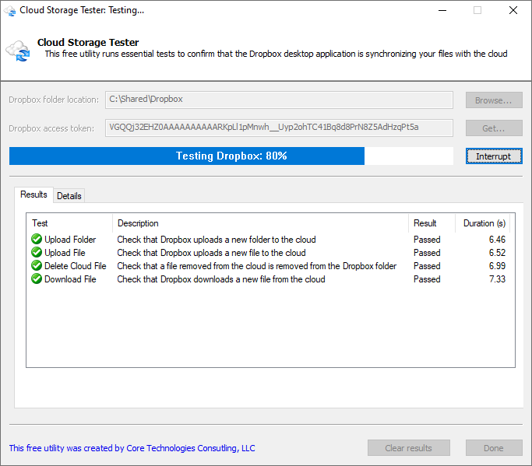Sort by the Duration (s) column header
Viewport: 532px width, 466px height.
[x=482, y=223]
